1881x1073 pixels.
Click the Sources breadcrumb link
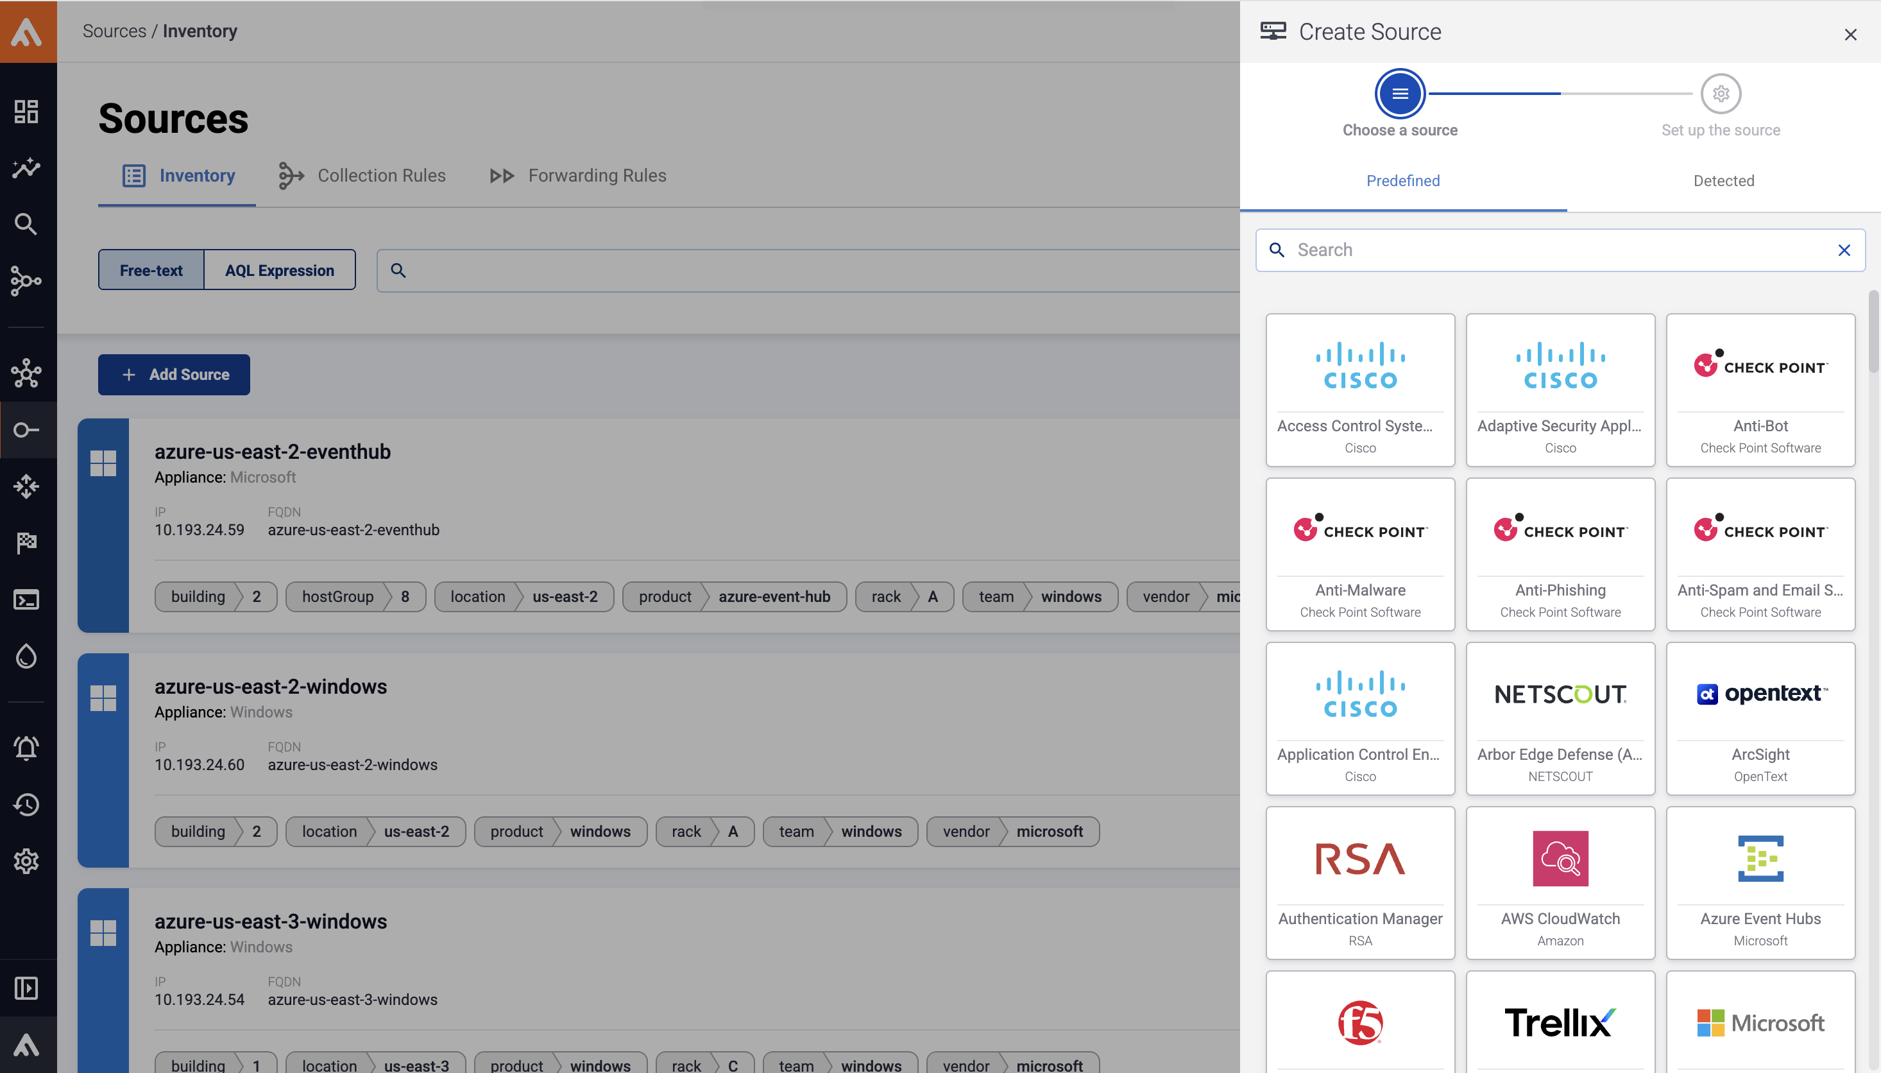[114, 31]
